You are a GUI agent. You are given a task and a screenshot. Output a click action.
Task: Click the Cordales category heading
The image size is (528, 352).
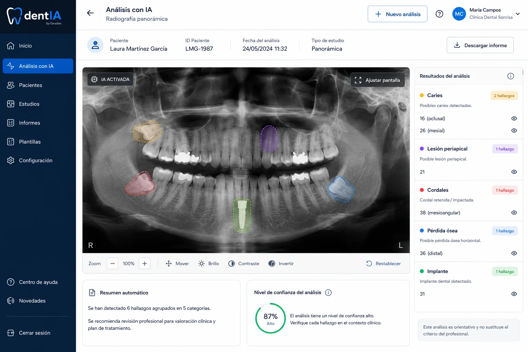438,190
